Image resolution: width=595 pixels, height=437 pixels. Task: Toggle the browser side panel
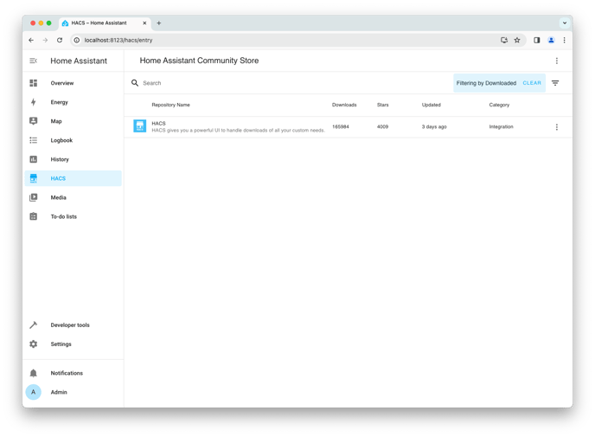536,40
